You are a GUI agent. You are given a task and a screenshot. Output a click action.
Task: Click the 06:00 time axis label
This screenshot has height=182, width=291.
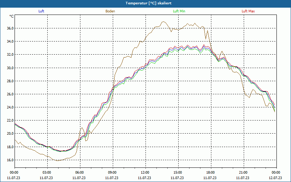[x=80, y=173]
